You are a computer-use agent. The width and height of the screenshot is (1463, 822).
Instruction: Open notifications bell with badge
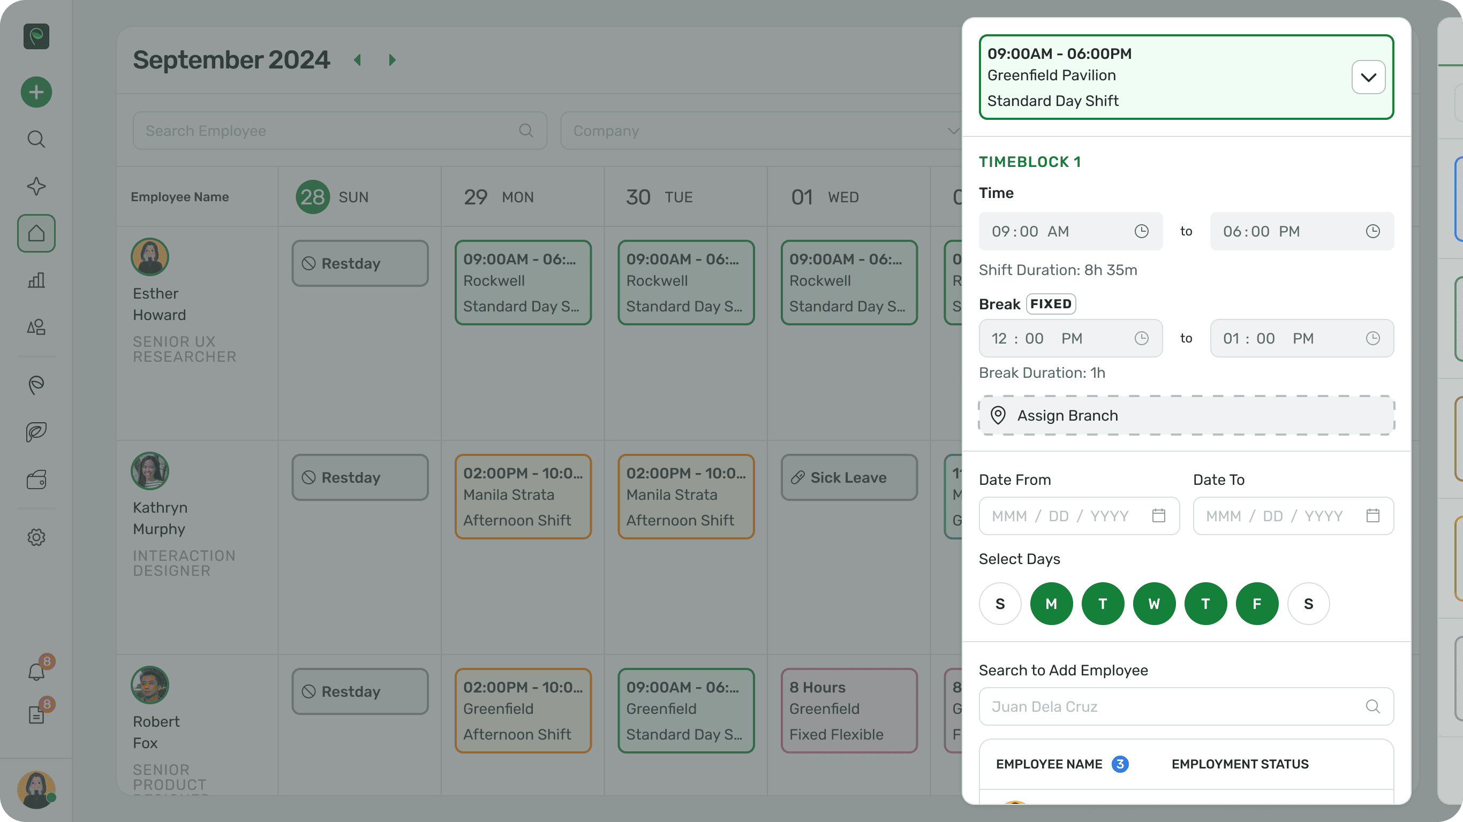tap(36, 672)
